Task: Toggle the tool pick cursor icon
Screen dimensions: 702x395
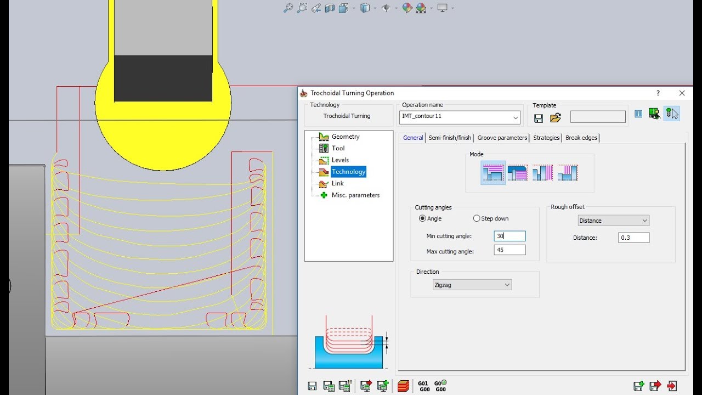Action: point(672,114)
